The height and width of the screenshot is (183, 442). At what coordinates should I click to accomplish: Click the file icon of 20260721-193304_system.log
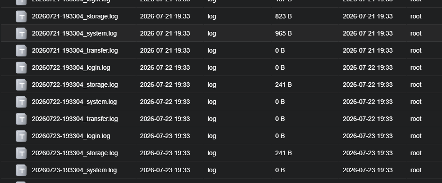(x=21, y=33)
